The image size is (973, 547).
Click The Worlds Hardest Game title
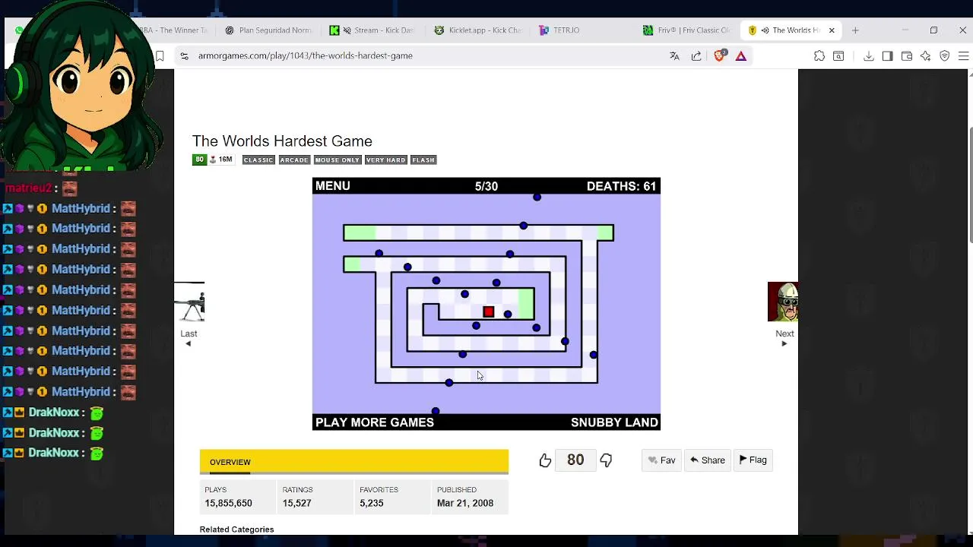tap(282, 141)
